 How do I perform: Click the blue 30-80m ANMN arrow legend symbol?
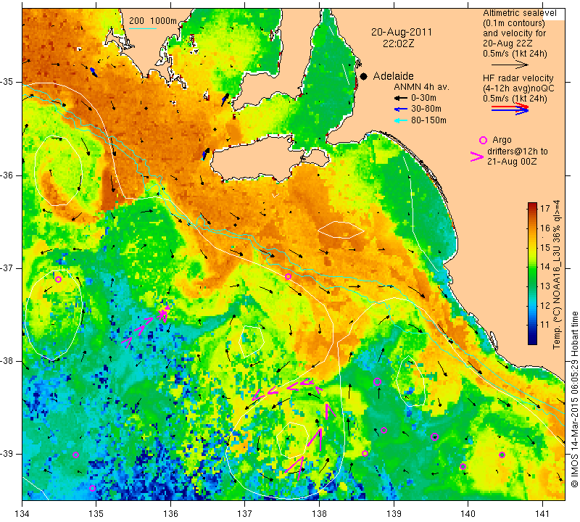pos(401,109)
